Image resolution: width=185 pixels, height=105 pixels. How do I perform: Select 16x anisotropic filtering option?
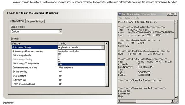pos(81,64)
